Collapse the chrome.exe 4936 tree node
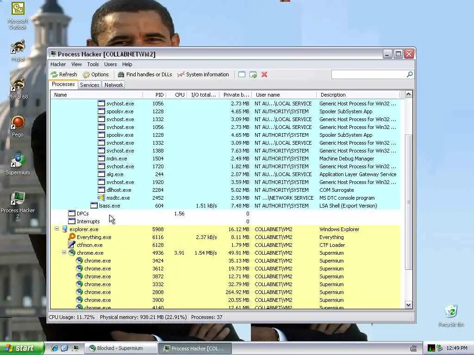This screenshot has height=355, width=474. [x=64, y=252]
